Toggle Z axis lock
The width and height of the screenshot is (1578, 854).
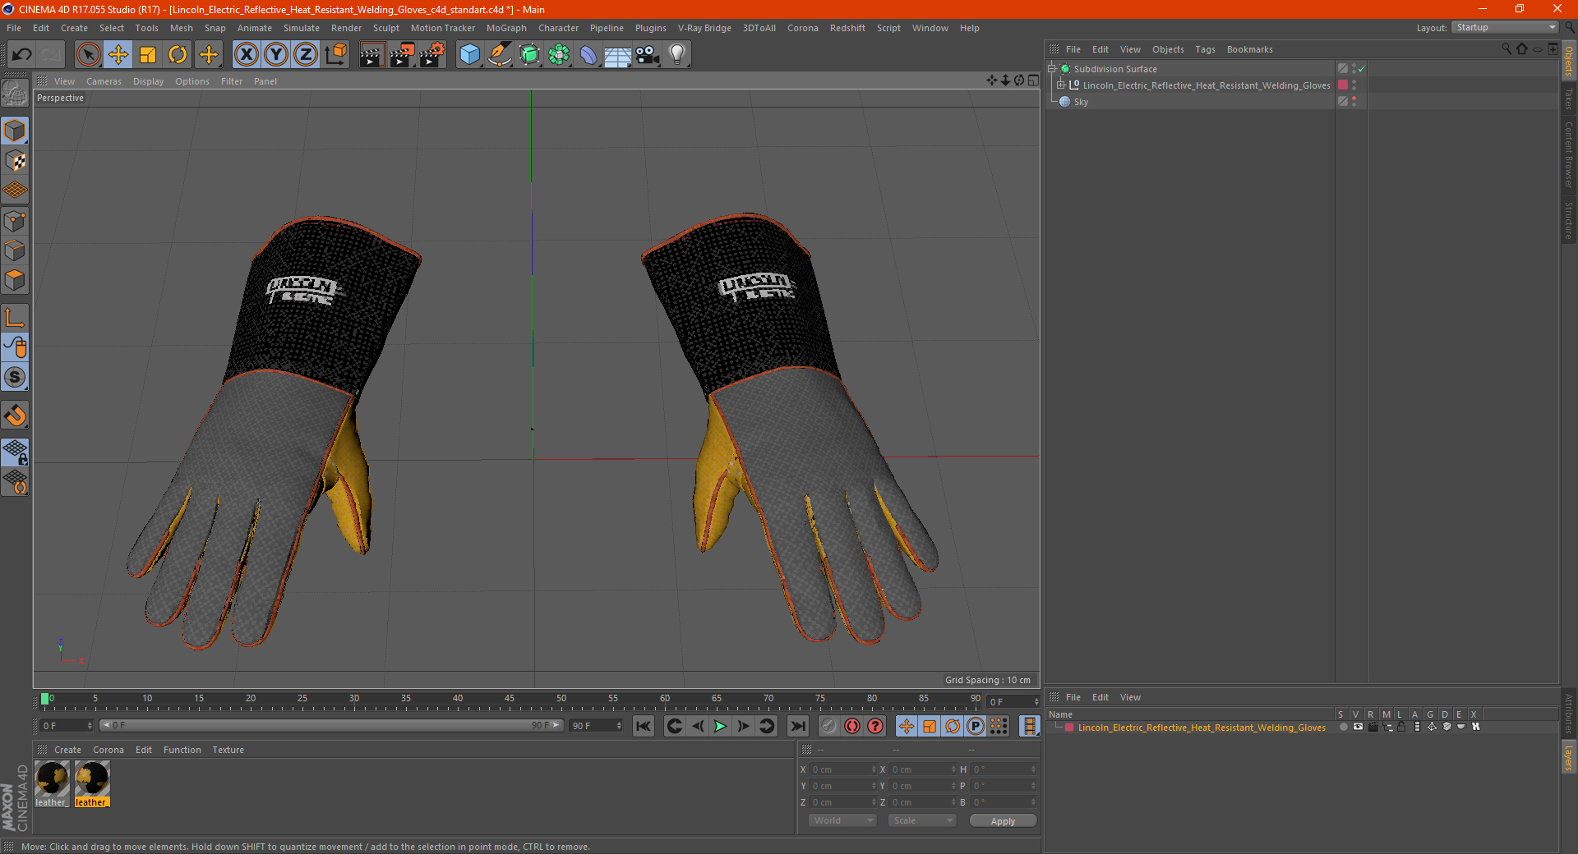tap(306, 55)
